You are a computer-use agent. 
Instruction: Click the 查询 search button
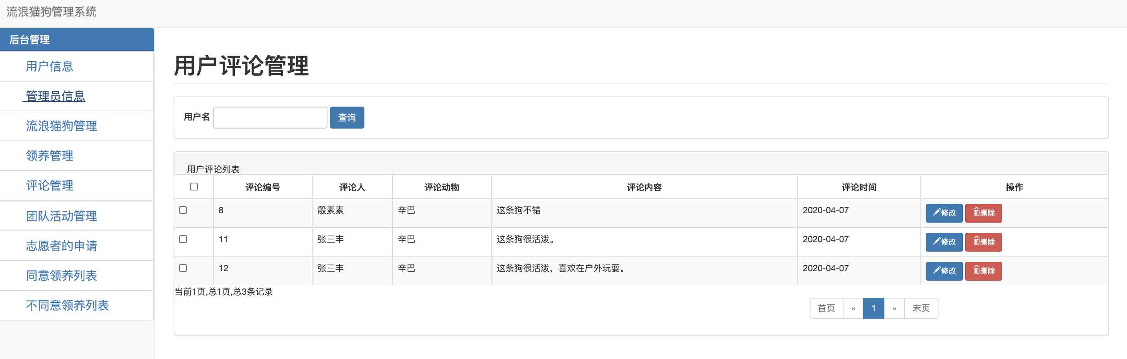347,118
